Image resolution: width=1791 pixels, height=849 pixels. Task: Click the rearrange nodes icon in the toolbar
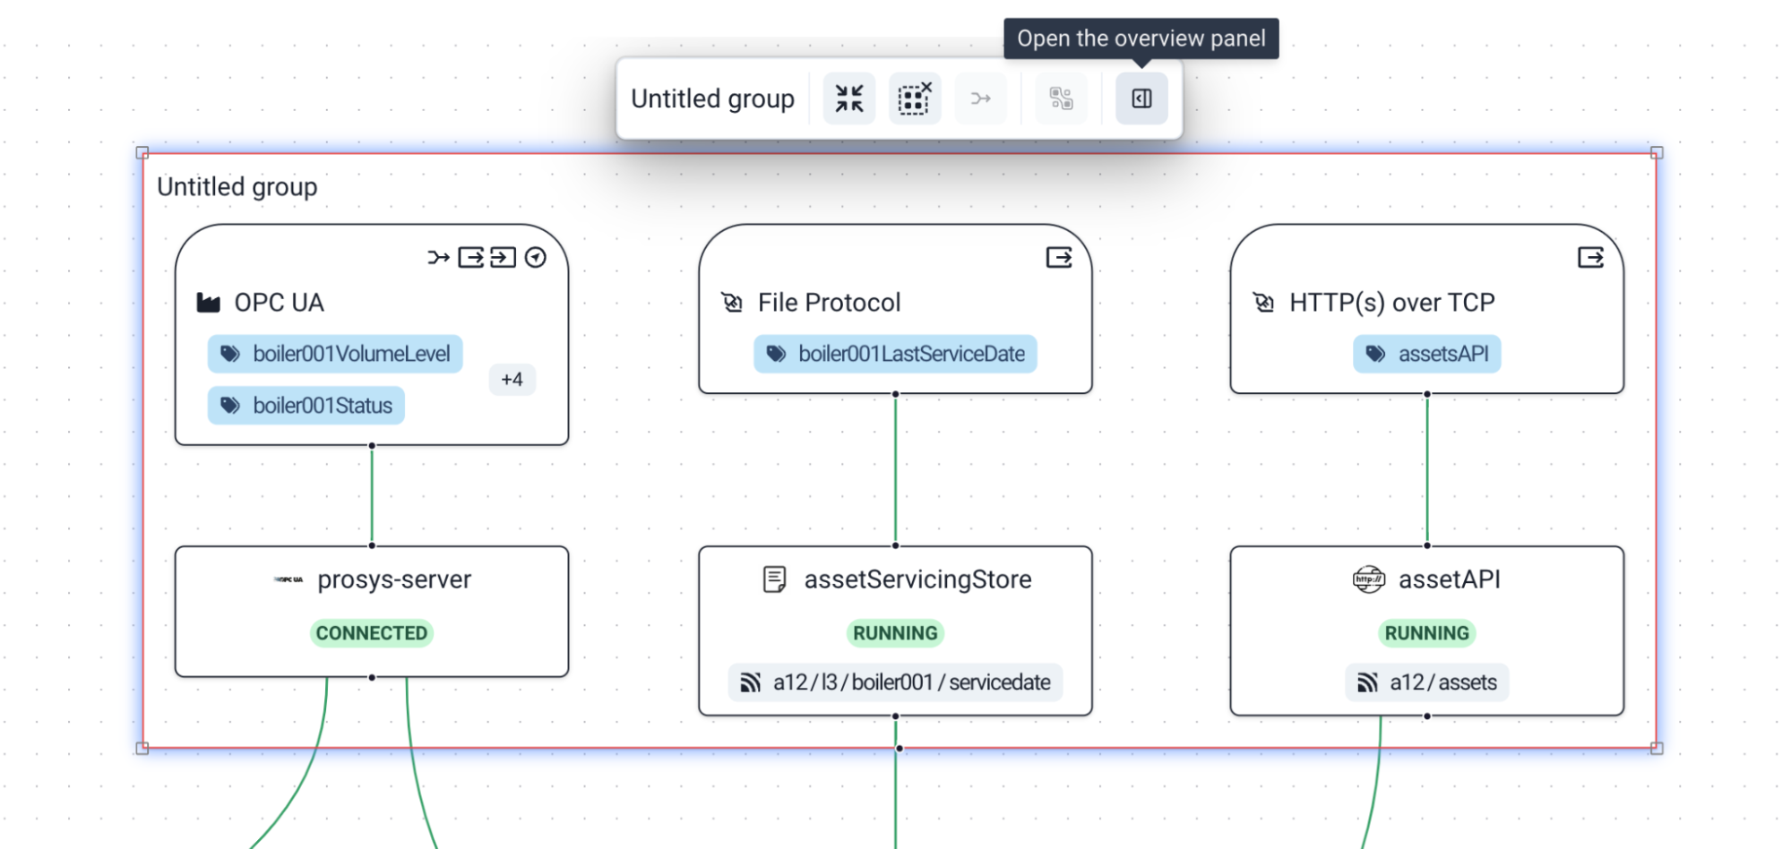point(1060,99)
